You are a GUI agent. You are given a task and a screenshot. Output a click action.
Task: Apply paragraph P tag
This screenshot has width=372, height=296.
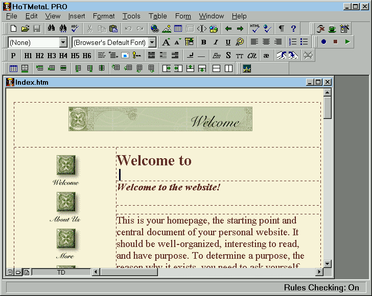[13, 56]
